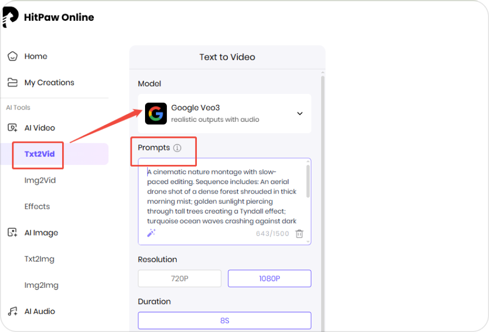This screenshot has width=489, height=332.
Task: Click the AI Audio music note icon
Action: point(12,311)
